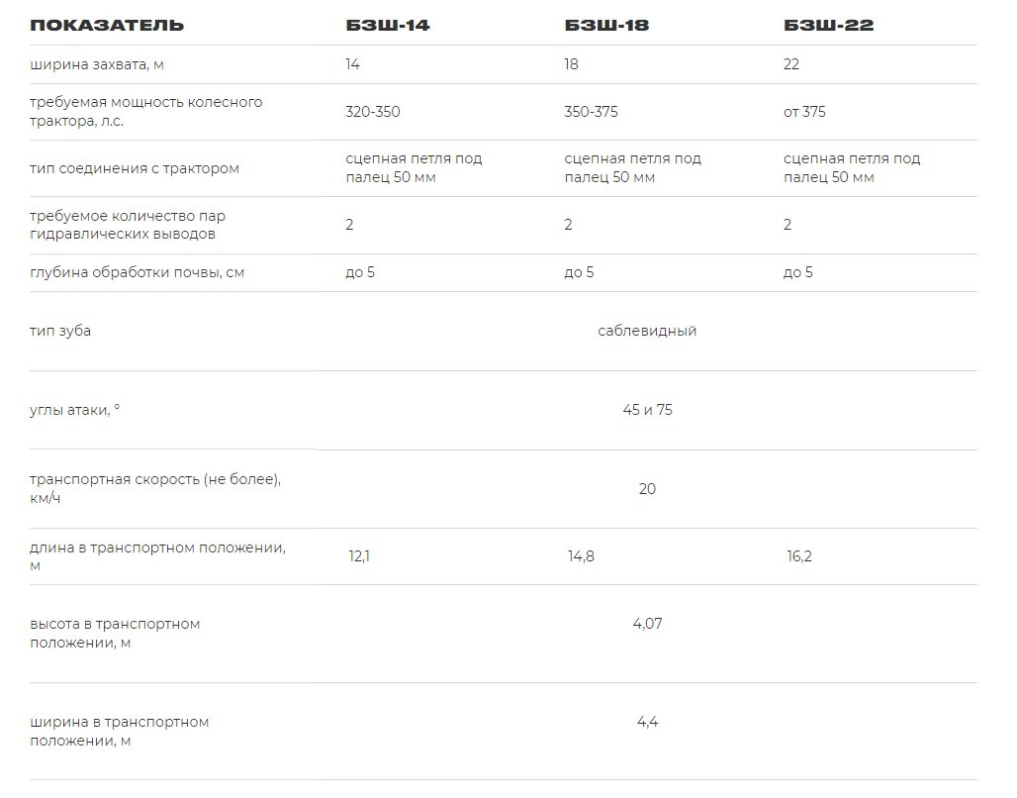Viewport: 1017px width, 798px height.
Task: Click the 4,4 transport width value
Action: [x=647, y=722]
